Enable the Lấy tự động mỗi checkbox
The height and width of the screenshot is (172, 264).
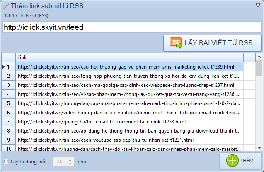coord(6,162)
